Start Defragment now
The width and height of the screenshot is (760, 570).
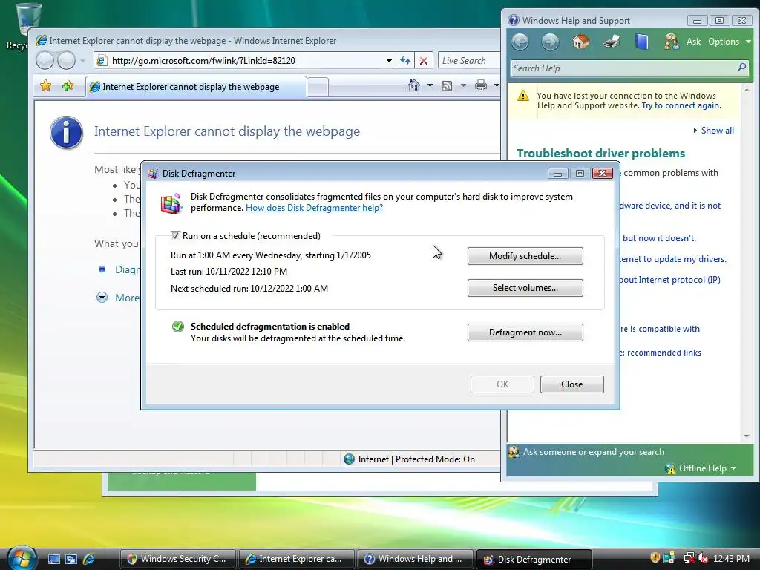click(525, 332)
